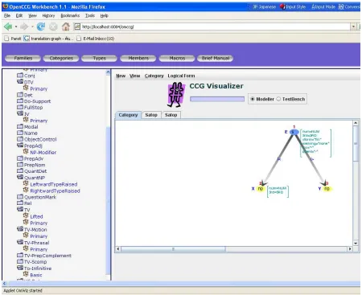Click the QuantDet folder icon

[x=20, y=171]
